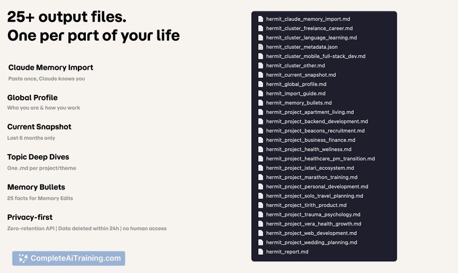
Task: Select hermit_project_business_finance.md entry
Action: click(310, 140)
